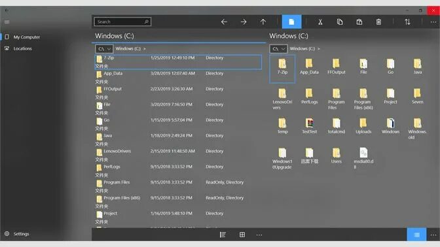Select Windows.old folder in grid
The image size is (440, 247).
point(417,129)
